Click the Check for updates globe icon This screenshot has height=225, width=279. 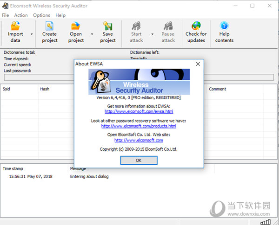pyautogui.click(x=196, y=26)
